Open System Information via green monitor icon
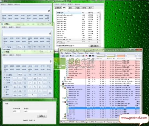Image resolution: width=149 pixels, height=126 pixels. click(70, 56)
